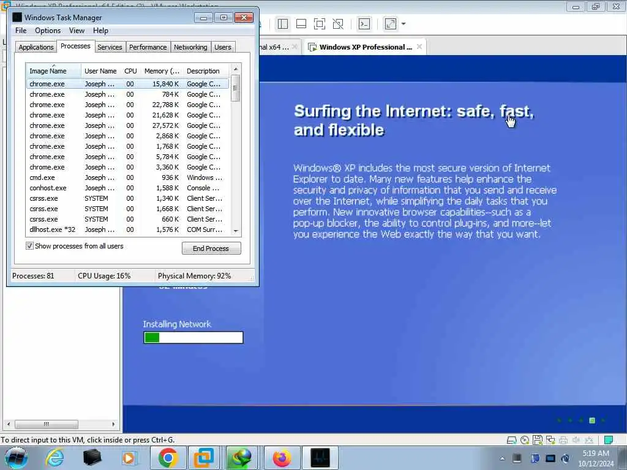The height and width of the screenshot is (470, 627).
Task: Click the VMware printer status icon
Action: (x=563, y=440)
